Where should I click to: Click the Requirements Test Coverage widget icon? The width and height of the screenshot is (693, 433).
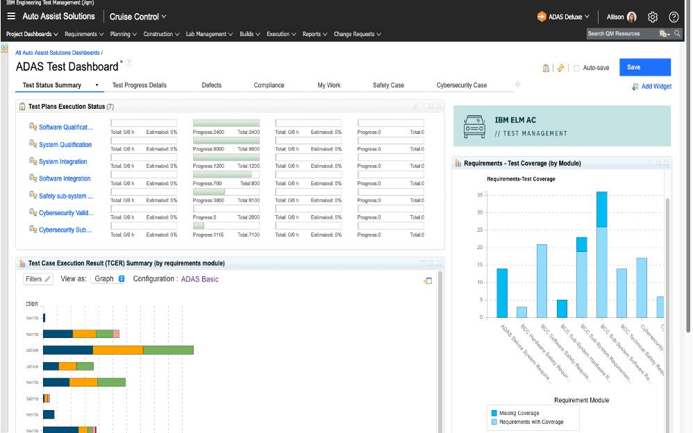click(458, 163)
